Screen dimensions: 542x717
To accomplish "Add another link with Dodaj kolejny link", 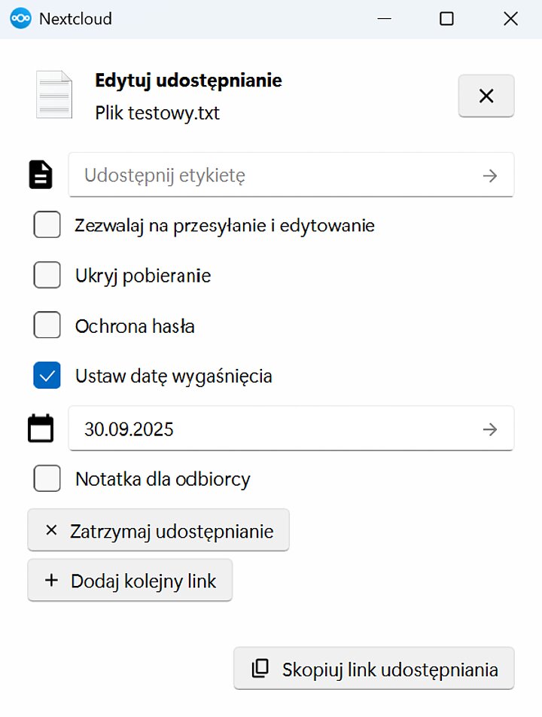I will pos(129,580).
